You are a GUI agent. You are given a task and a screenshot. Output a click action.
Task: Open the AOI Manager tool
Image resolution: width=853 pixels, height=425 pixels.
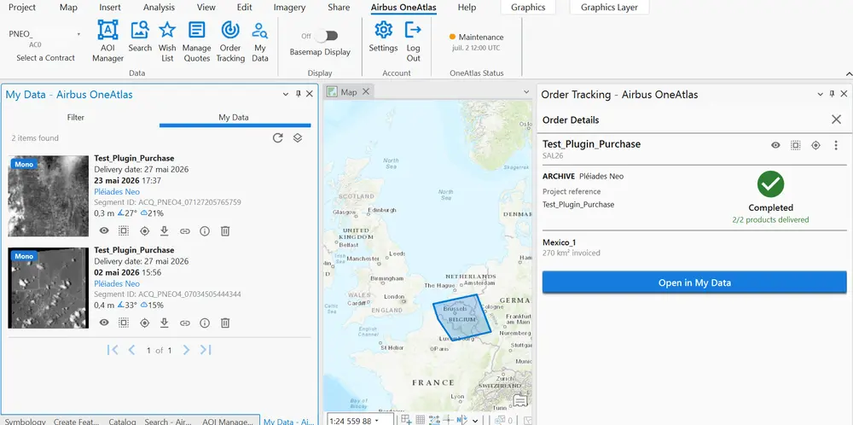pyautogui.click(x=107, y=41)
